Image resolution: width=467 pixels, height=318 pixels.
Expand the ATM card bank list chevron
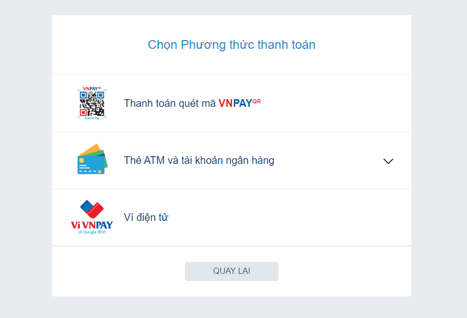coord(388,161)
